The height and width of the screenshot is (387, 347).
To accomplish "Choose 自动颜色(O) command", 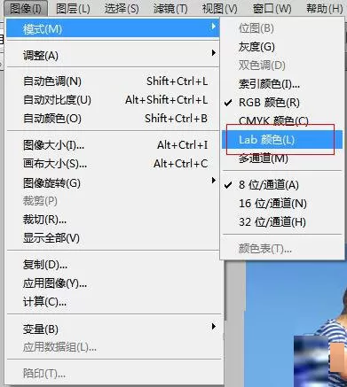I will pyautogui.click(x=113, y=119).
